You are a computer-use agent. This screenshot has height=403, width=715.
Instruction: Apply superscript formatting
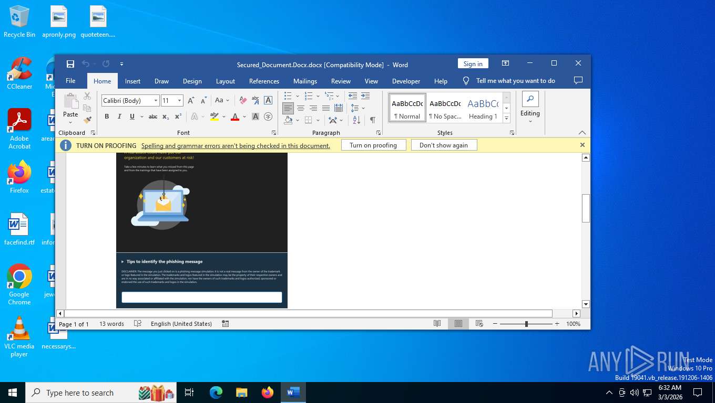[x=178, y=116]
